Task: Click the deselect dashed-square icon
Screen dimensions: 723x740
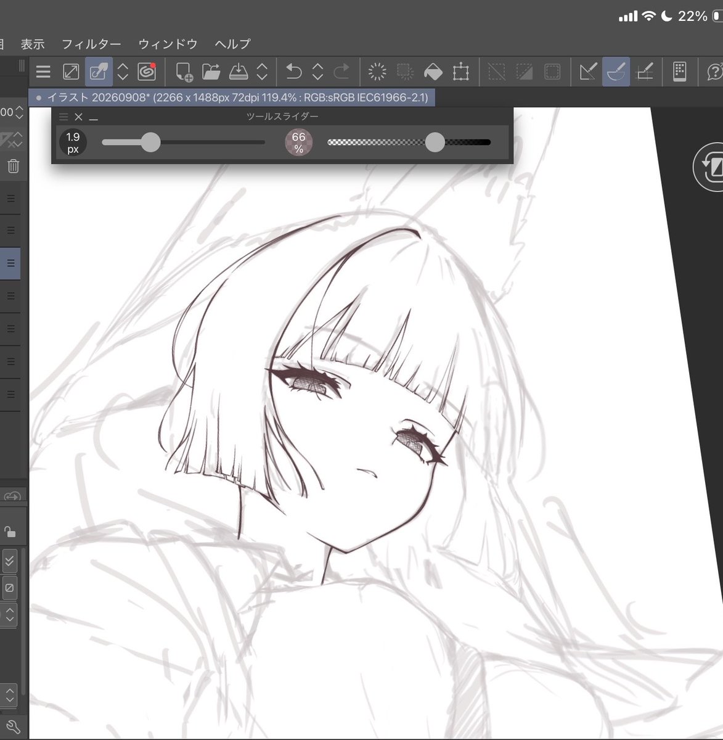Action: 496,72
